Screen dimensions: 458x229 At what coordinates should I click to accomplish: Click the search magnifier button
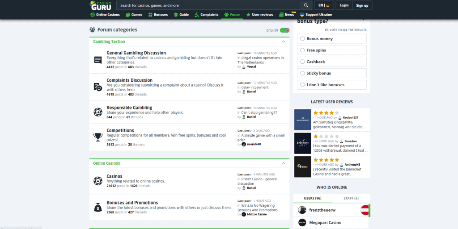[x=306, y=5]
